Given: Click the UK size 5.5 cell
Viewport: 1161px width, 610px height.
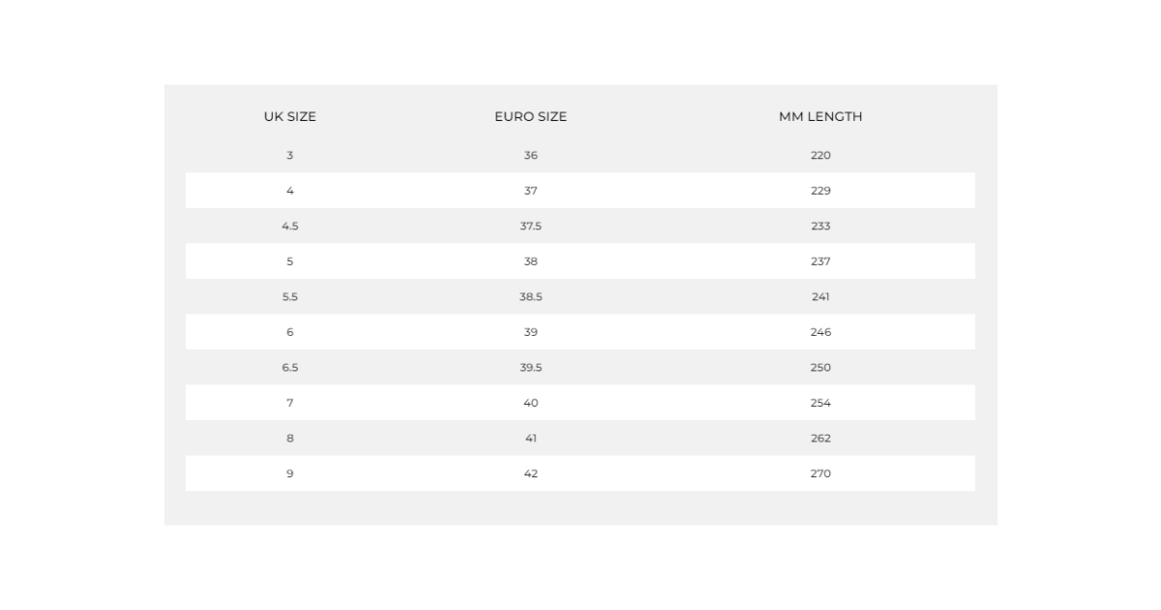Looking at the screenshot, I should click(289, 296).
